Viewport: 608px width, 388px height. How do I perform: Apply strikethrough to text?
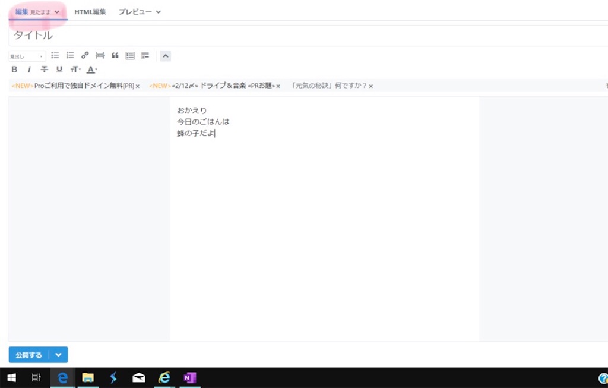pos(44,70)
